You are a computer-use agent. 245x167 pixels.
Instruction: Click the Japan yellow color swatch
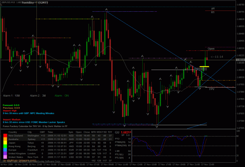pos(5,143)
